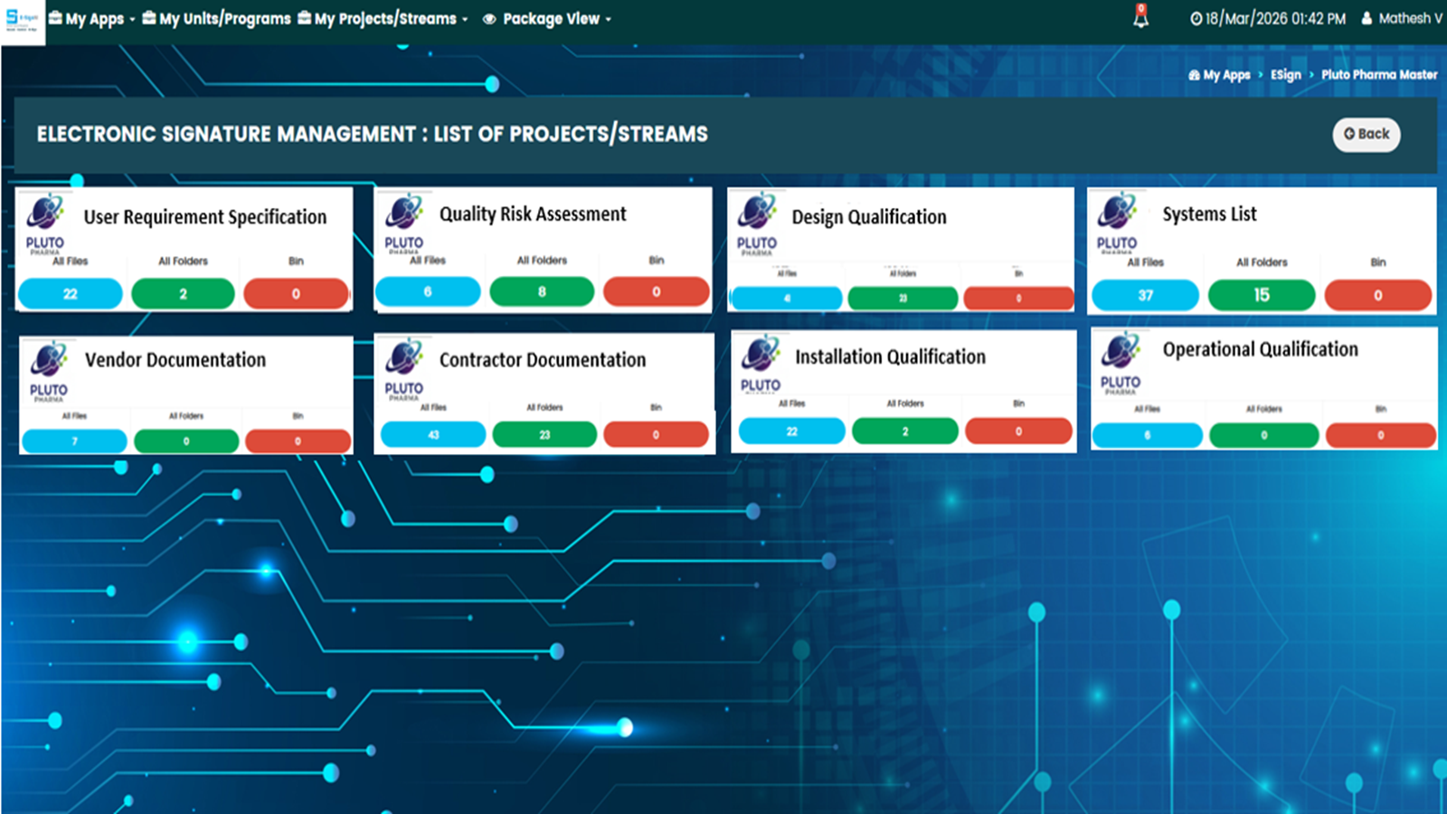Open All Folders count under Systems List
Image resolution: width=1447 pixels, height=814 pixels.
[1262, 296]
